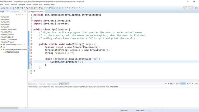Screen dimensions: 199x112
Task: Click the Open Type toolbar icon
Action: (39, 8)
